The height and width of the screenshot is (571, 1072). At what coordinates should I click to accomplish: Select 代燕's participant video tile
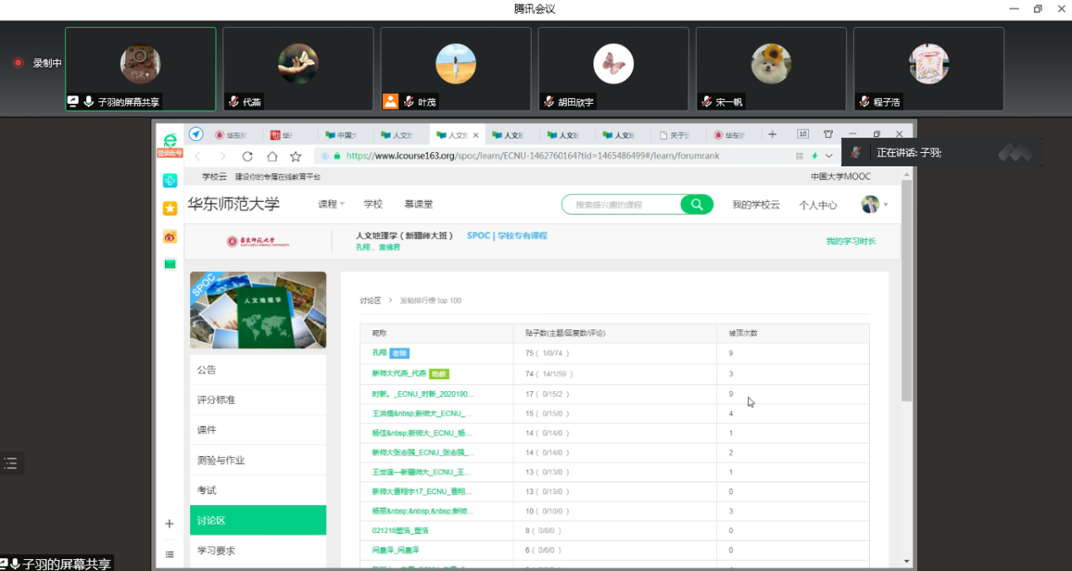tap(298, 68)
